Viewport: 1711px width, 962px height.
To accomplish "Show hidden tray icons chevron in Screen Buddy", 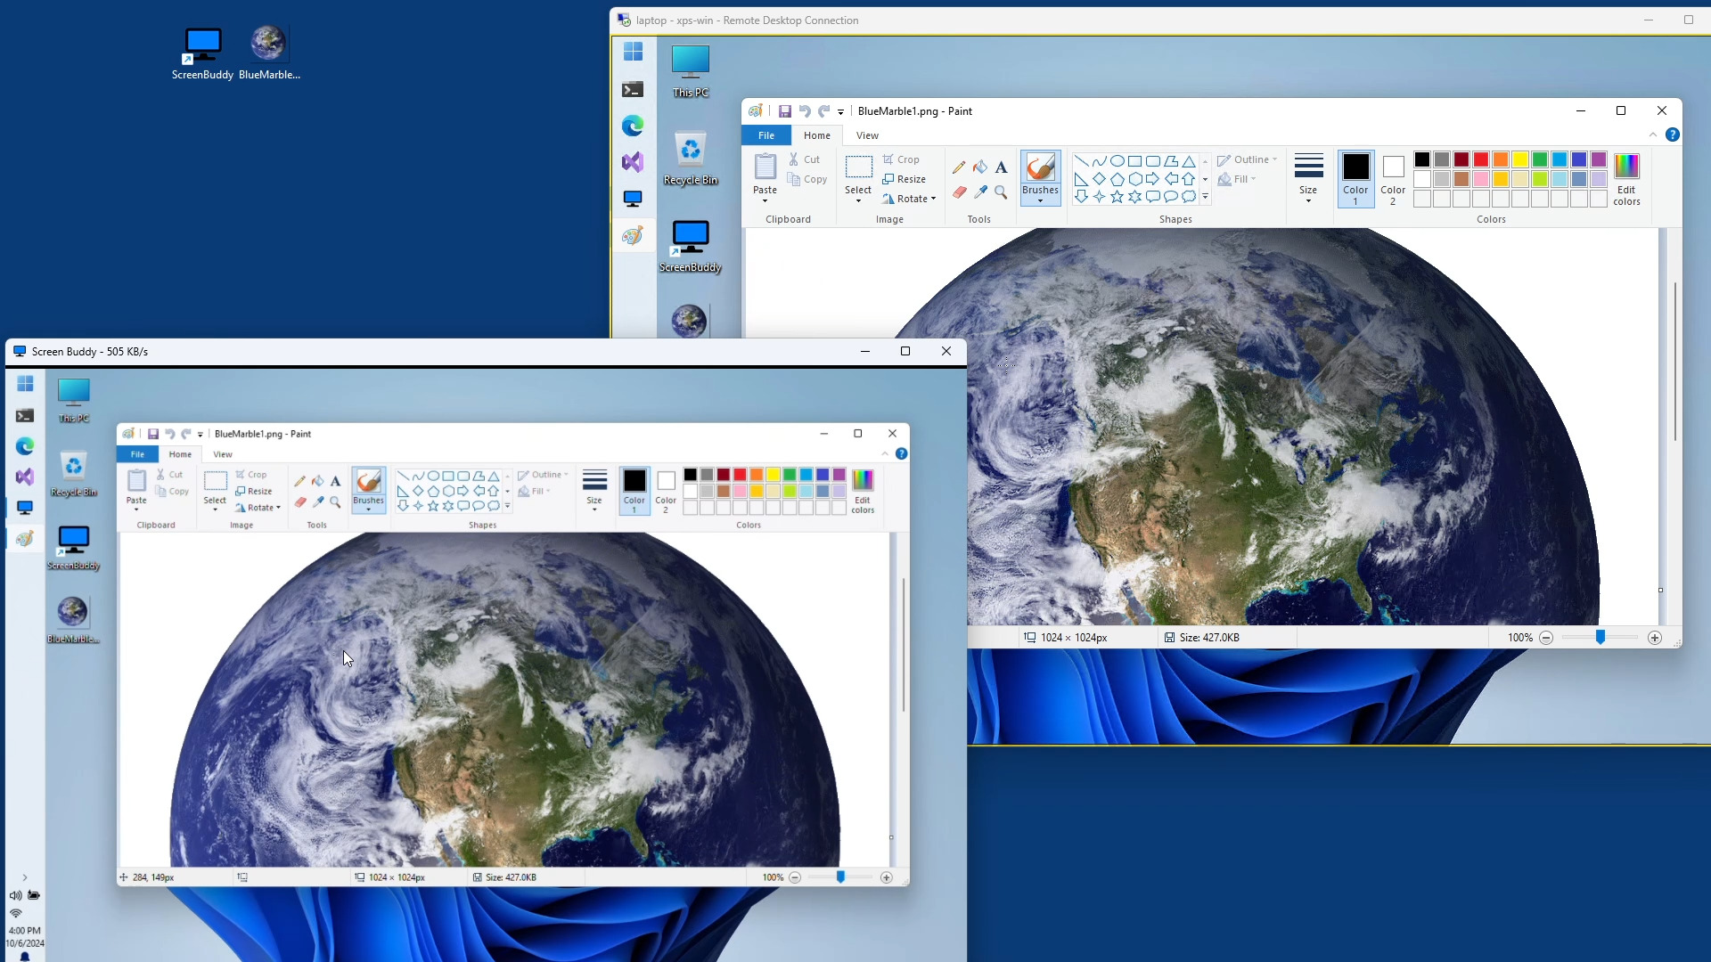I will click(25, 877).
